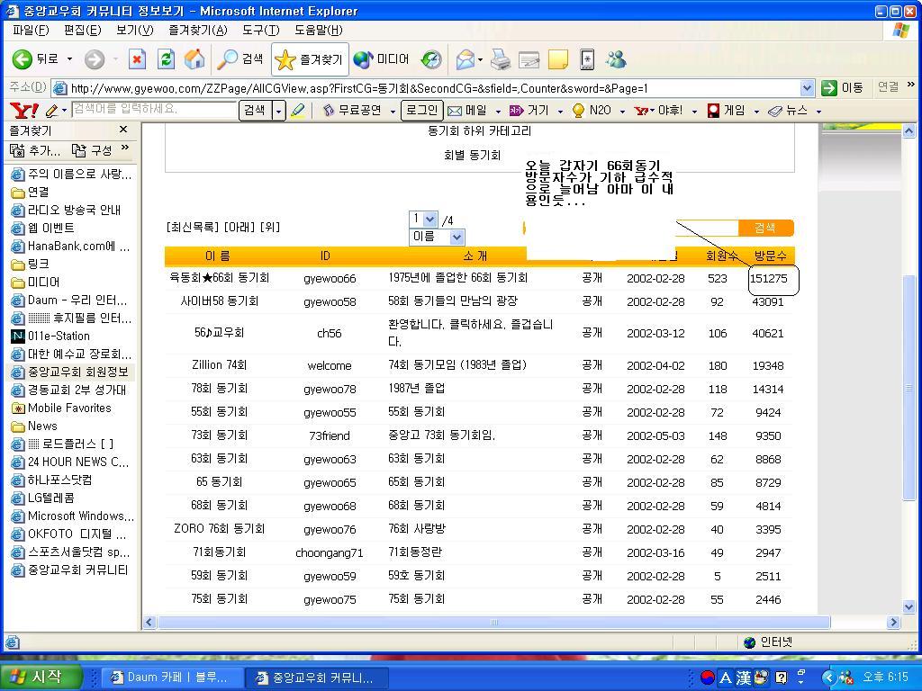Click the Yahoo toolbar search input field

click(x=153, y=110)
